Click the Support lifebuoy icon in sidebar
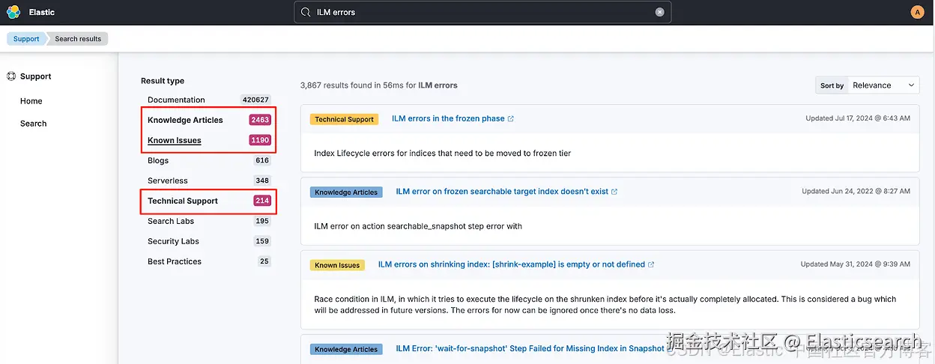 pyautogui.click(x=11, y=76)
